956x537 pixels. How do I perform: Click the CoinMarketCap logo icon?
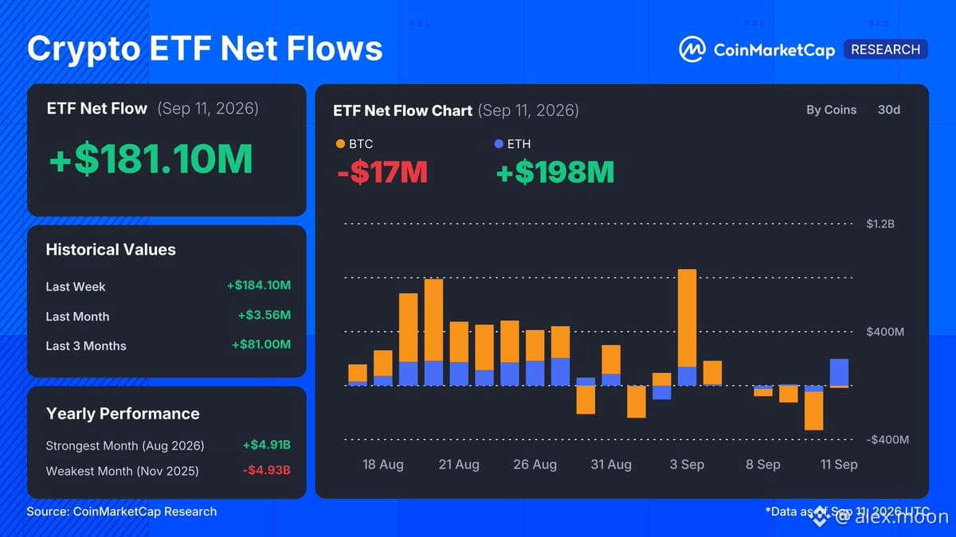coord(692,49)
